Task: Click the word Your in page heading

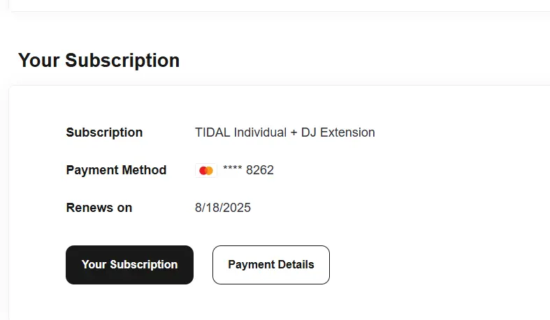Action: 39,60
